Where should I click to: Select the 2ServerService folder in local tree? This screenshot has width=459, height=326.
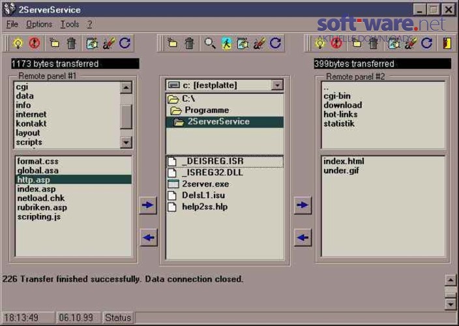pyautogui.click(x=225, y=122)
